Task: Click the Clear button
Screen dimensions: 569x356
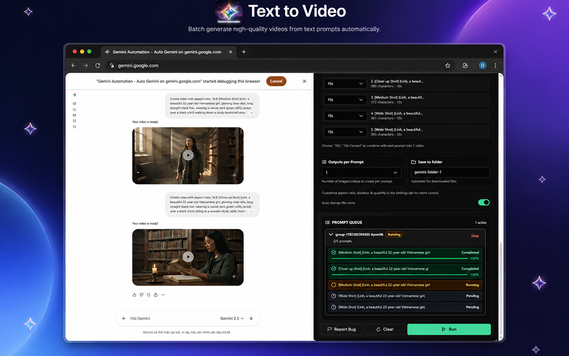Action: tap(385, 329)
